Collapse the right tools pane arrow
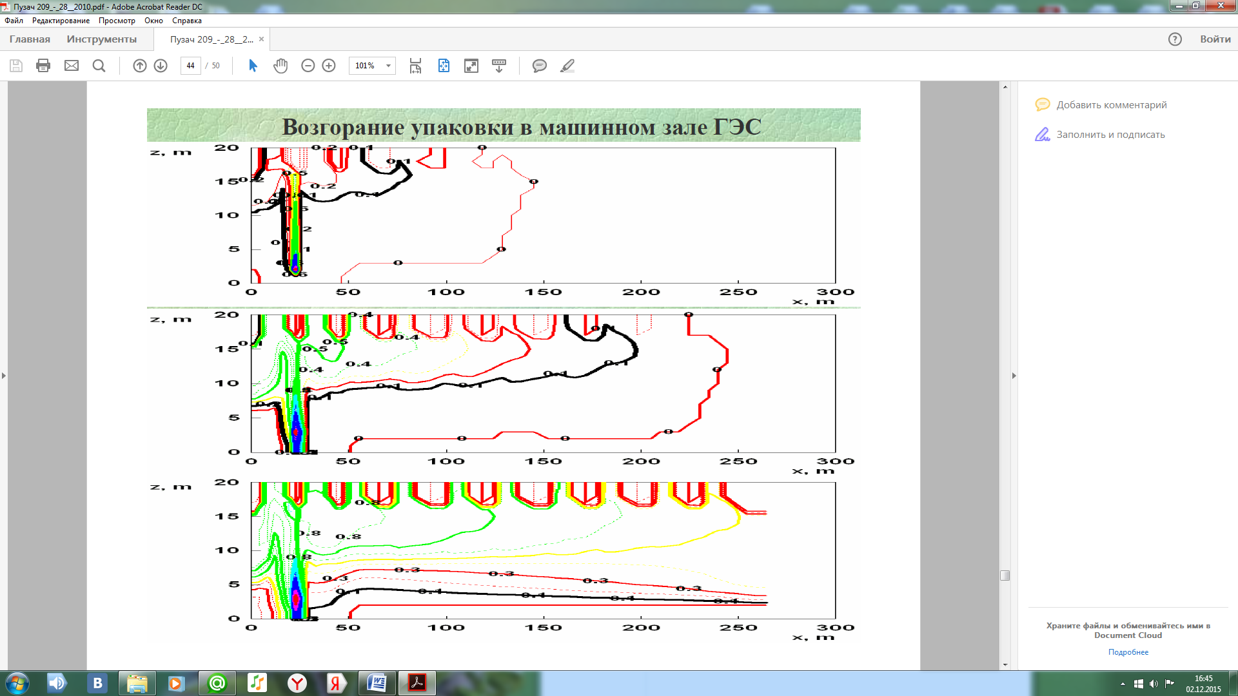The image size is (1238, 696). (x=1014, y=375)
